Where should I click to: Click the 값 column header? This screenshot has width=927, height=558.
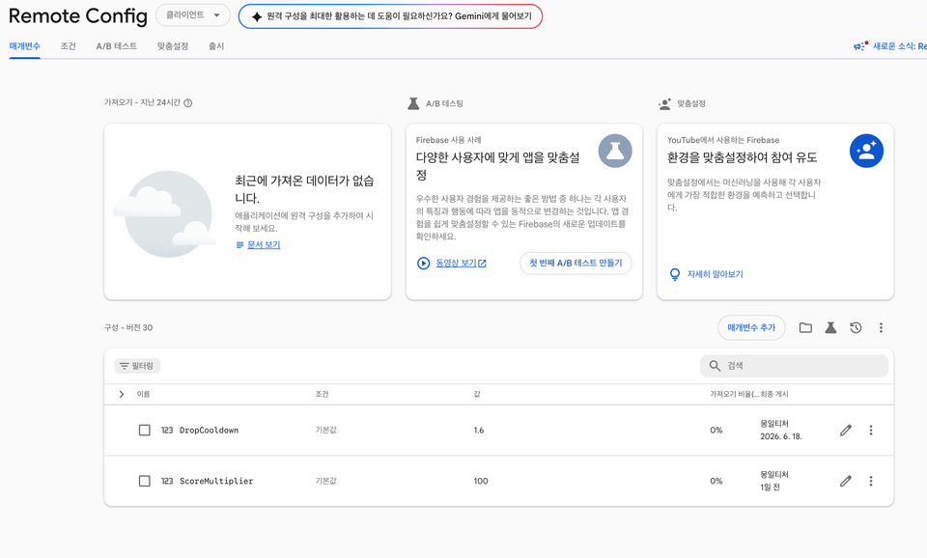point(476,394)
